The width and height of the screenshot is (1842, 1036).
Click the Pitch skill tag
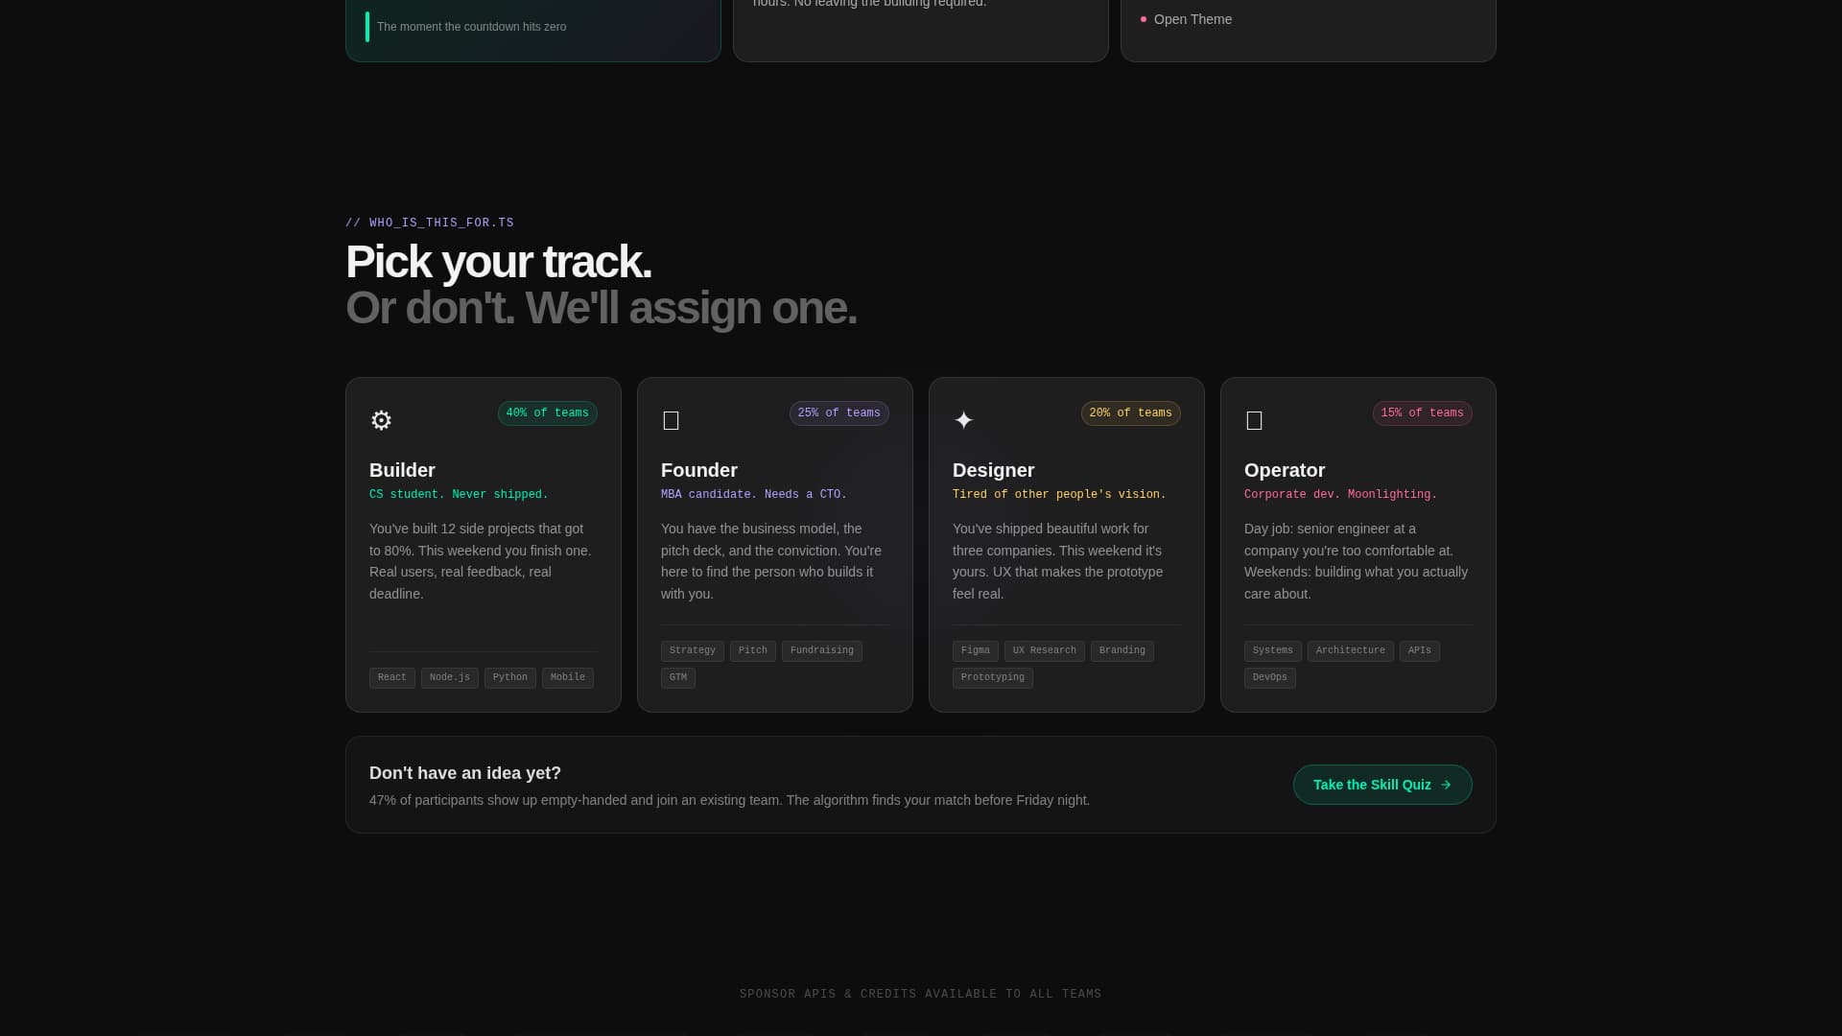753,651
